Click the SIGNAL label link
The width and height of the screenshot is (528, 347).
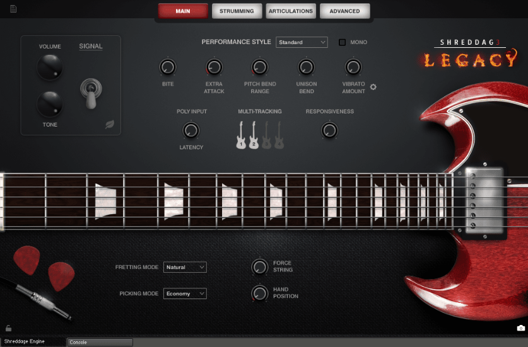point(91,46)
